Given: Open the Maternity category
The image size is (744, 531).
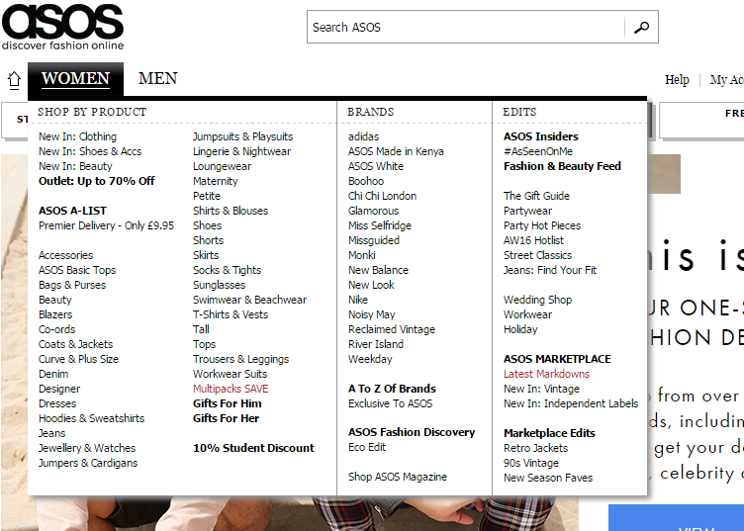Looking at the screenshot, I should click(x=216, y=181).
